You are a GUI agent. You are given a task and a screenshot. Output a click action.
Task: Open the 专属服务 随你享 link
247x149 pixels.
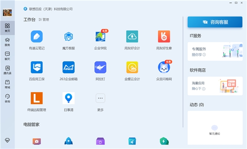tap(215, 51)
